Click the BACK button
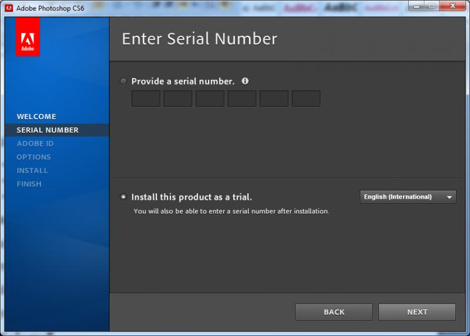Viewport: 470px width, 336px height. [334, 312]
